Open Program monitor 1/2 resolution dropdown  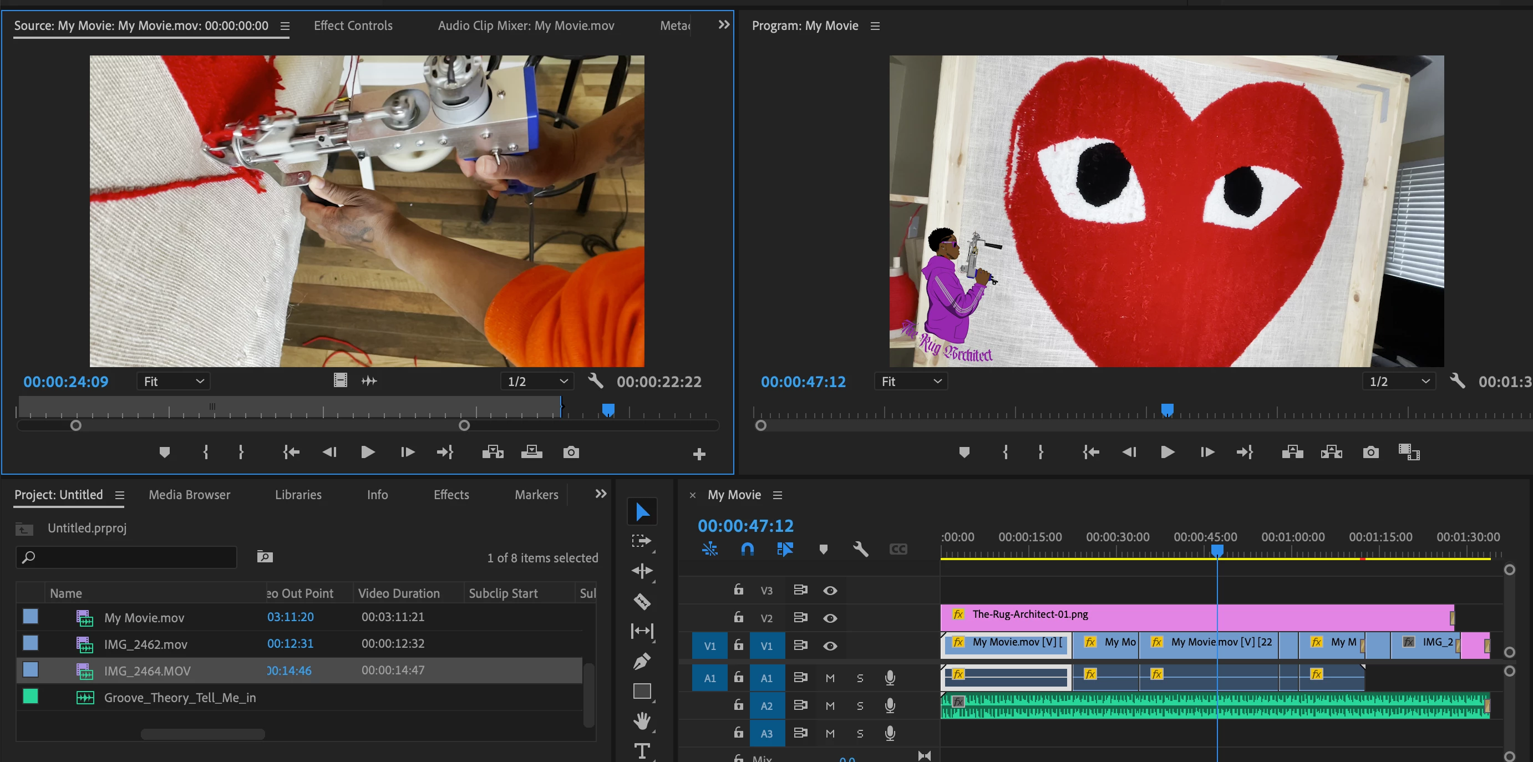click(1399, 382)
